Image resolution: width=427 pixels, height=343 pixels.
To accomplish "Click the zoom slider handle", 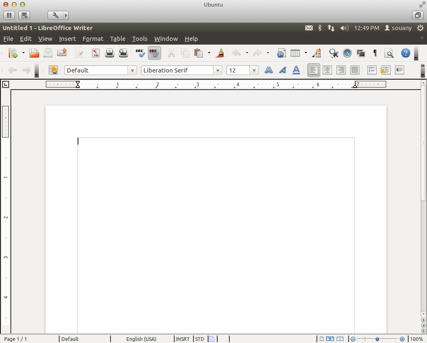I will coord(377,339).
